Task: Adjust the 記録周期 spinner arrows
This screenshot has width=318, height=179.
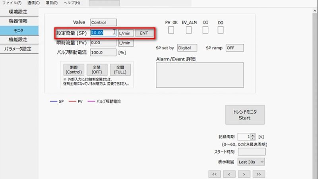Action: [x=253, y=136]
